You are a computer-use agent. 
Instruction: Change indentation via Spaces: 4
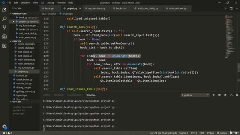[x=184, y=133]
